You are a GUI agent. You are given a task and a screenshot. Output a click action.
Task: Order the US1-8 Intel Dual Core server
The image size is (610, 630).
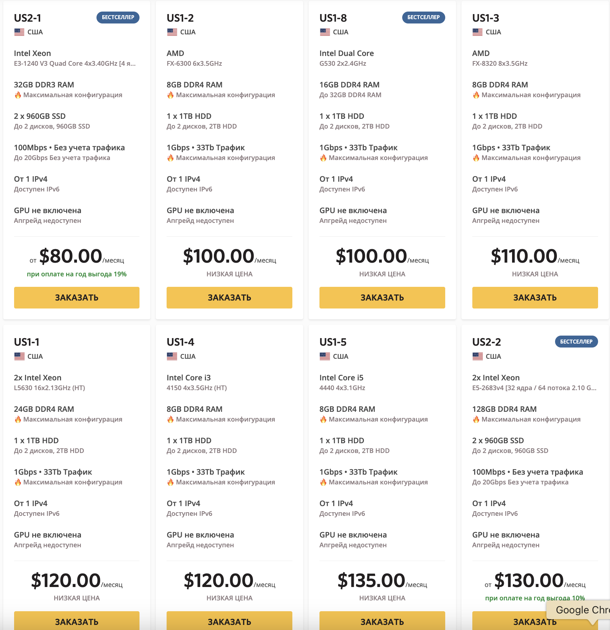(x=382, y=298)
